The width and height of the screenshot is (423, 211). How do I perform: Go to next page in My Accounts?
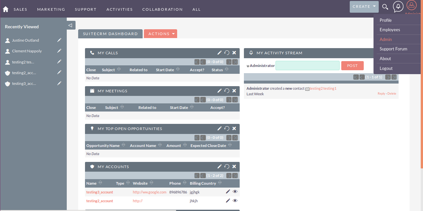229,176
